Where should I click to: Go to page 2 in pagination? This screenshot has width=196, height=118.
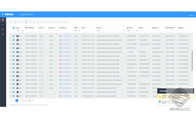(x=20, y=101)
